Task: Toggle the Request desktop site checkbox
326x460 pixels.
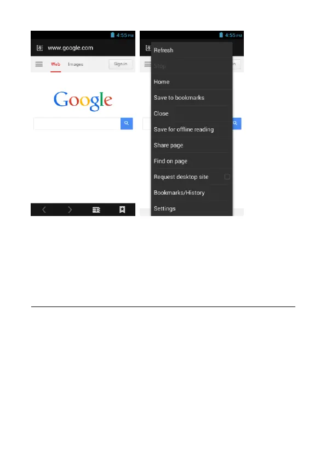Action: pos(227,177)
